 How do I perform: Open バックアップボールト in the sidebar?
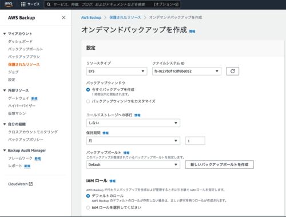[25, 49]
